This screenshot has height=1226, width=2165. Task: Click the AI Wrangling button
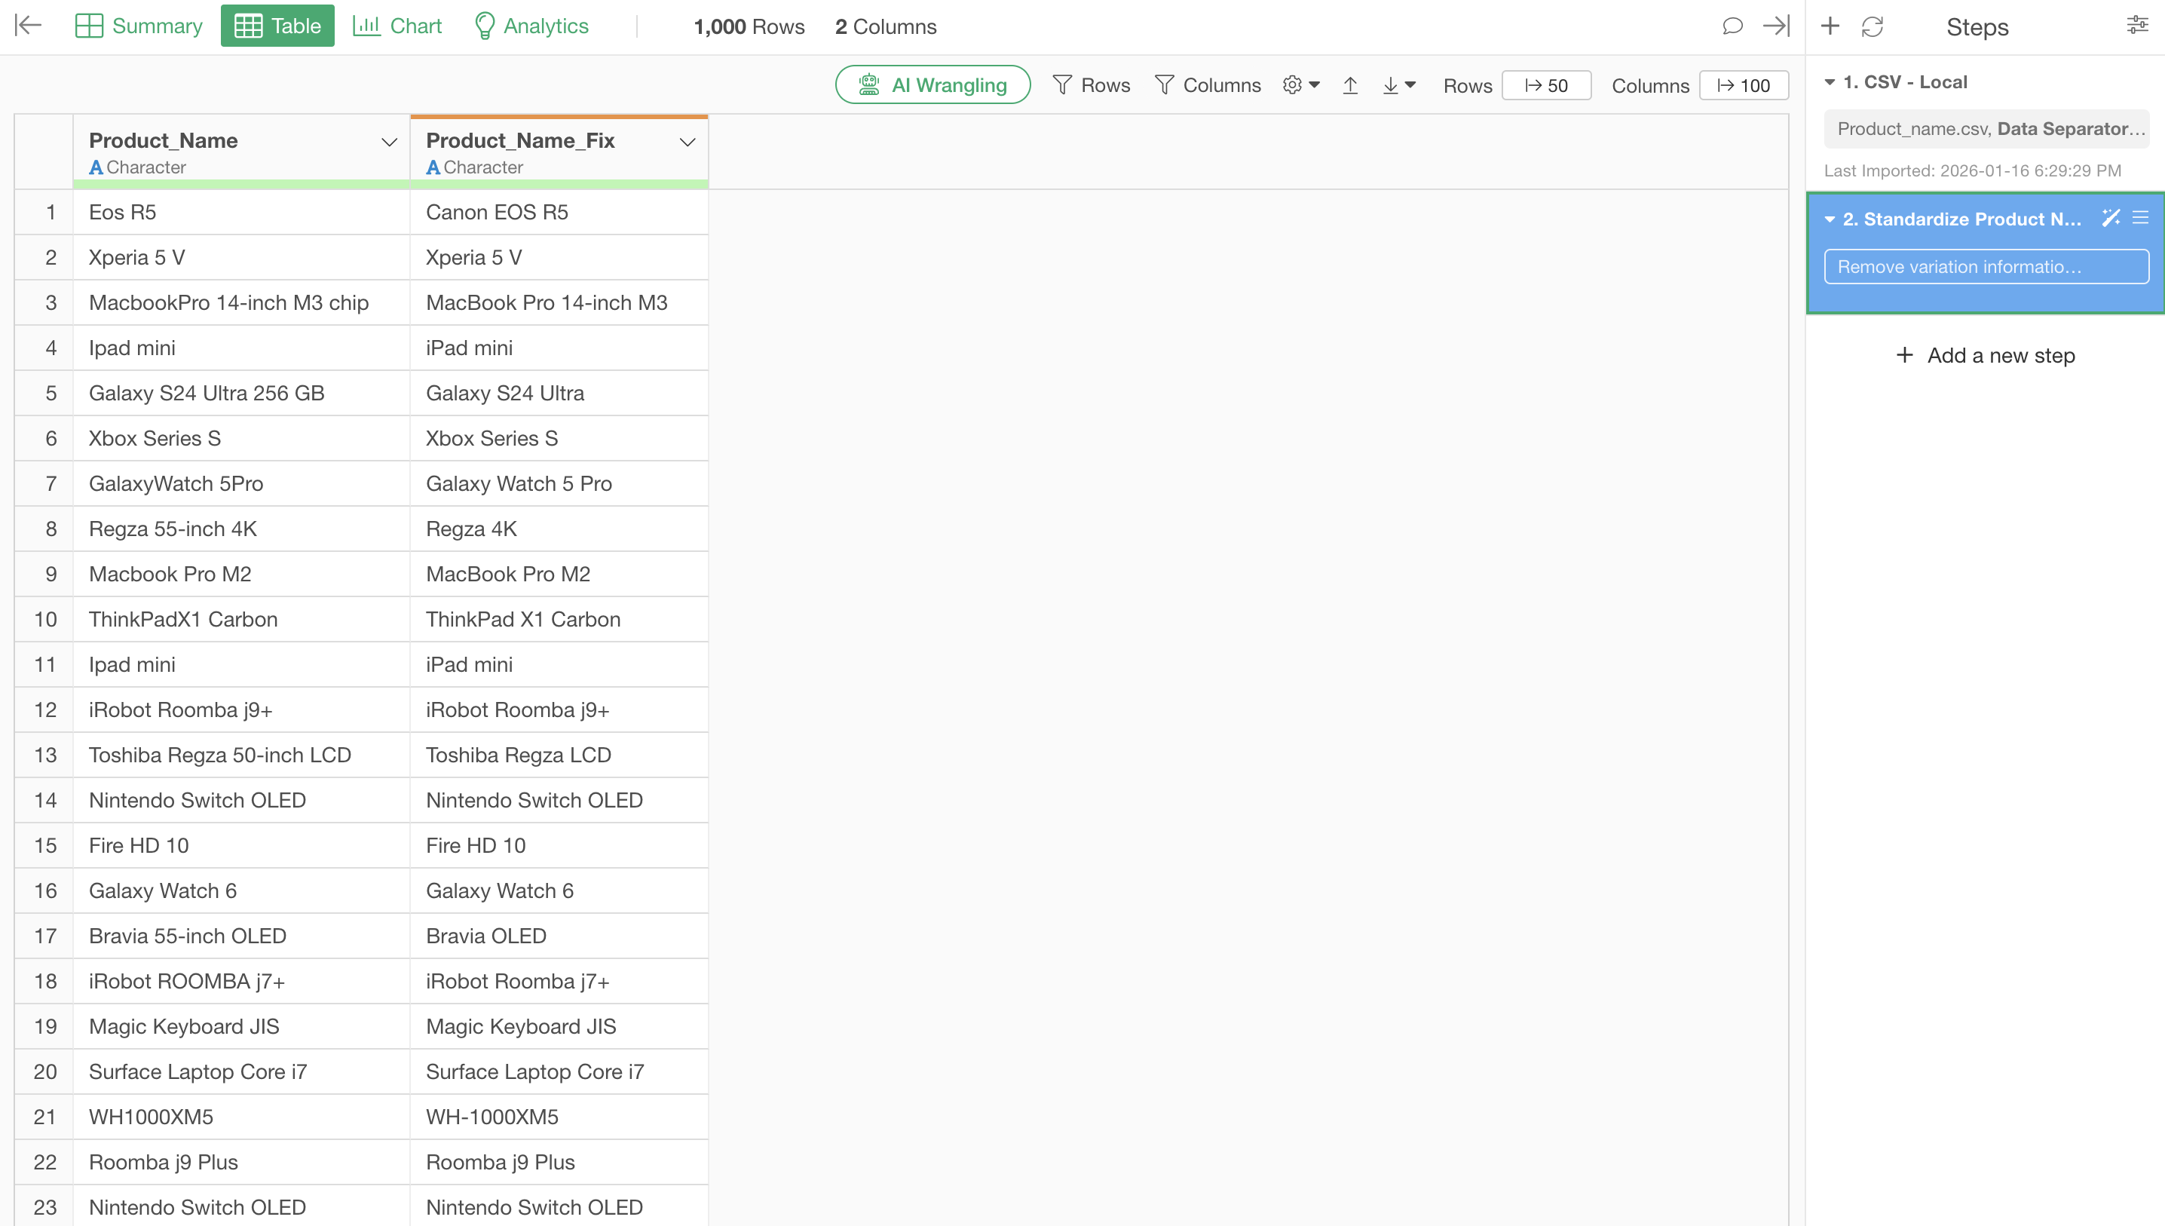point(932,85)
